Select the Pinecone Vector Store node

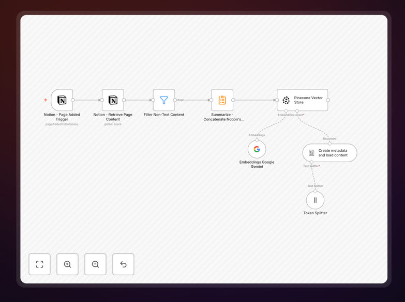coord(303,100)
